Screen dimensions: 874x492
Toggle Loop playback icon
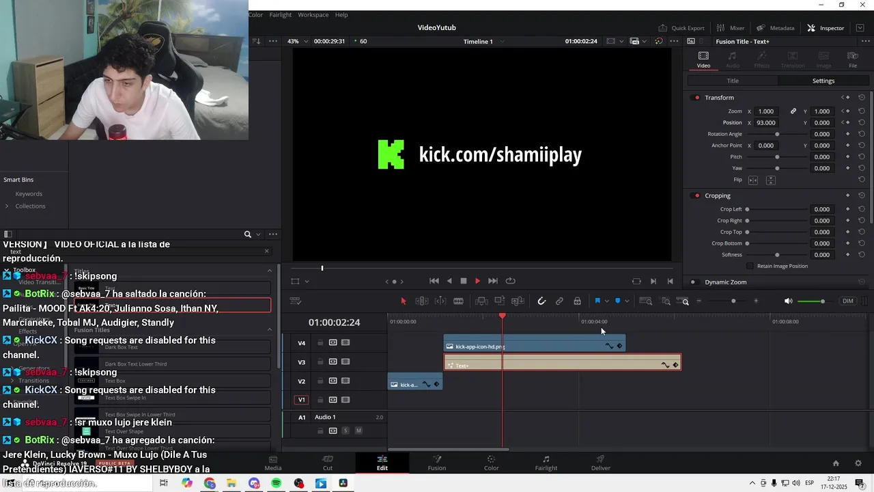point(510,281)
